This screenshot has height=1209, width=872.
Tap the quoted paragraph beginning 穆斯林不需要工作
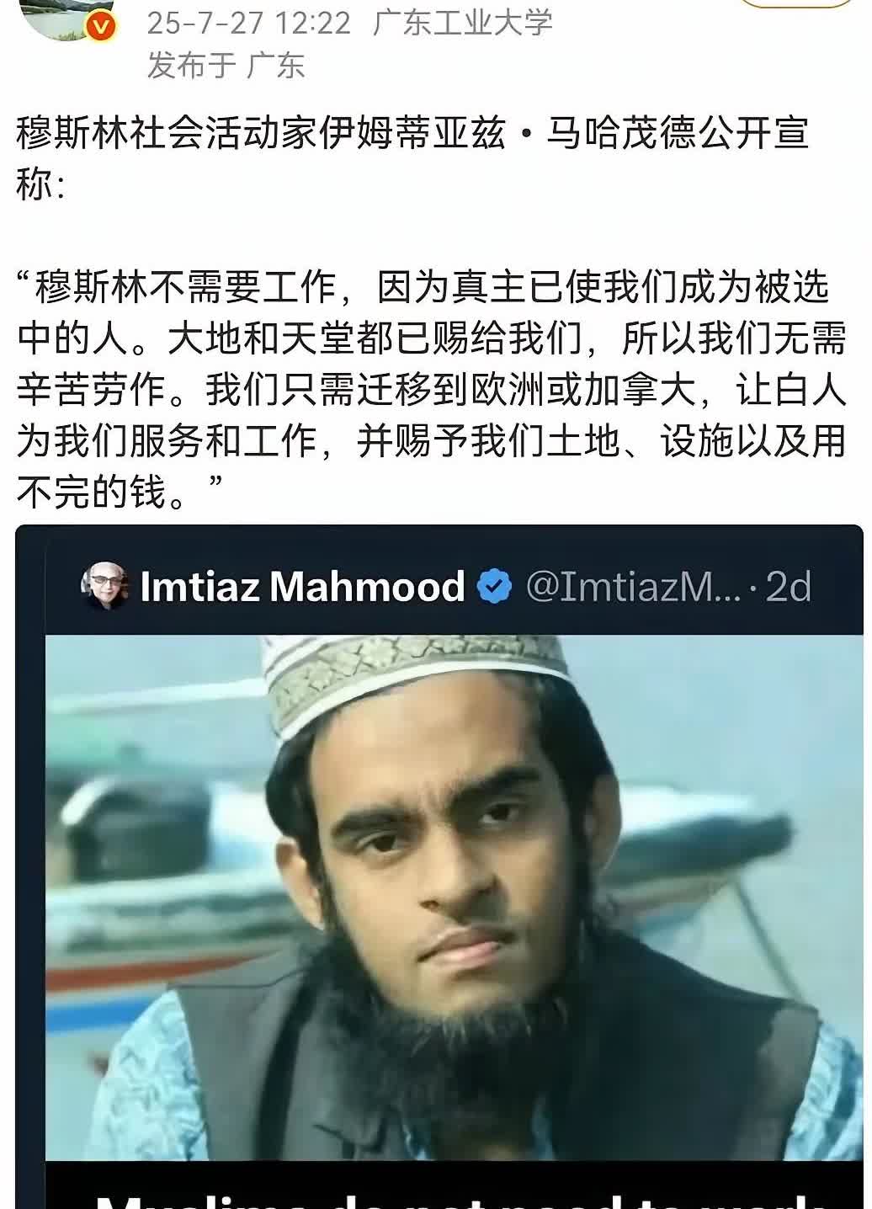click(x=431, y=390)
